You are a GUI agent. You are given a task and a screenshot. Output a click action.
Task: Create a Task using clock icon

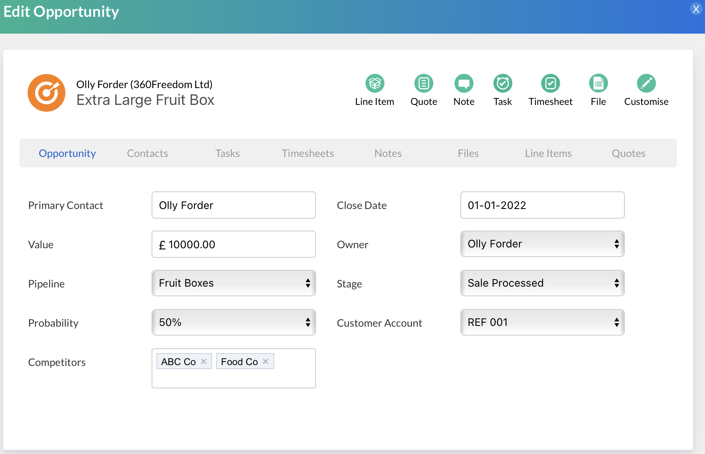pos(502,83)
